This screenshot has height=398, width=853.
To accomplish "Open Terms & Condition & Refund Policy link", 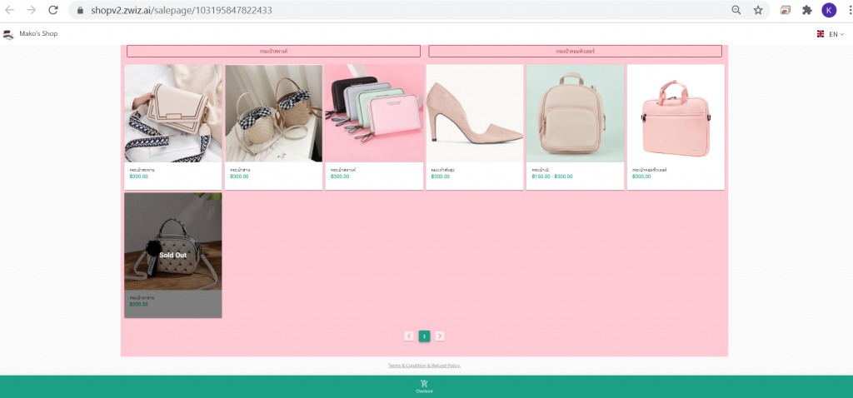I will coord(424,366).
